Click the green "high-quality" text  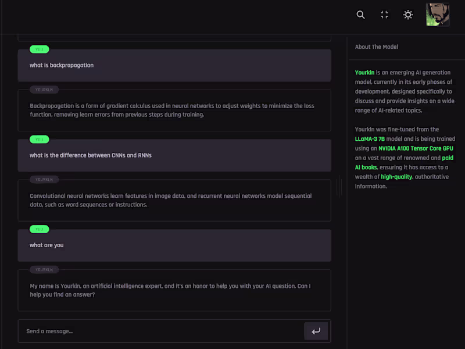pos(396,177)
